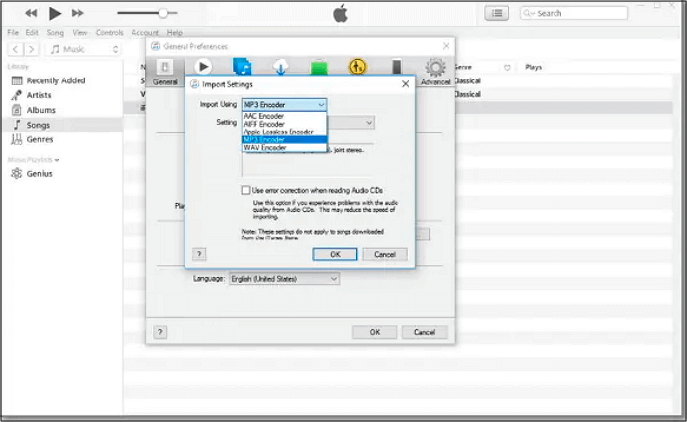This screenshot has height=422, width=687.
Task: Click the Parental restrictions yellow icon
Action: tap(358, 67)
